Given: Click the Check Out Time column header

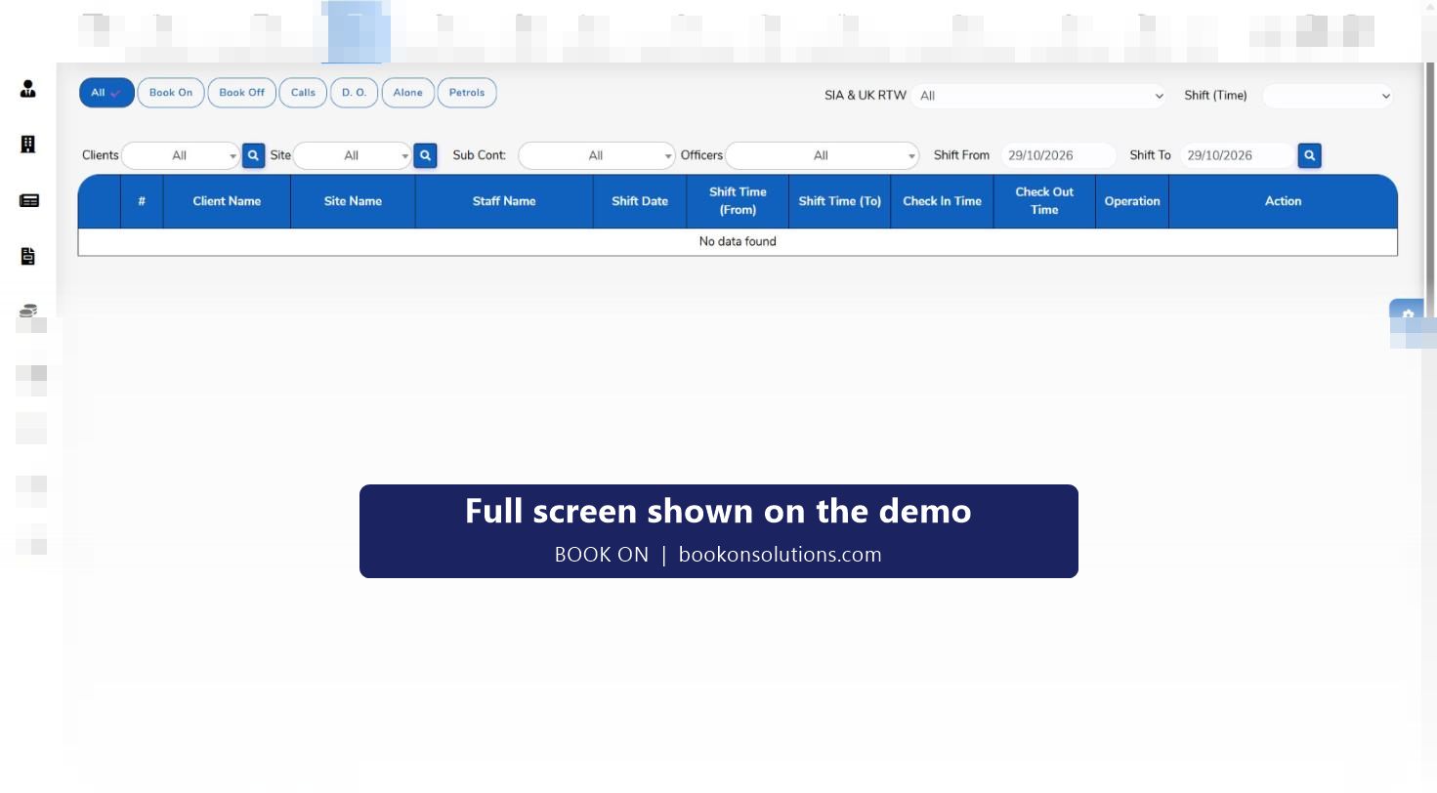Looking at the screenshot, I should coord(1044,201).
